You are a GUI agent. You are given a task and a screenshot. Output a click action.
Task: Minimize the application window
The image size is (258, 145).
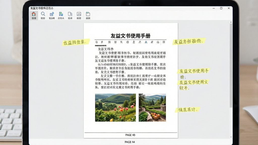tap(214, 8)
